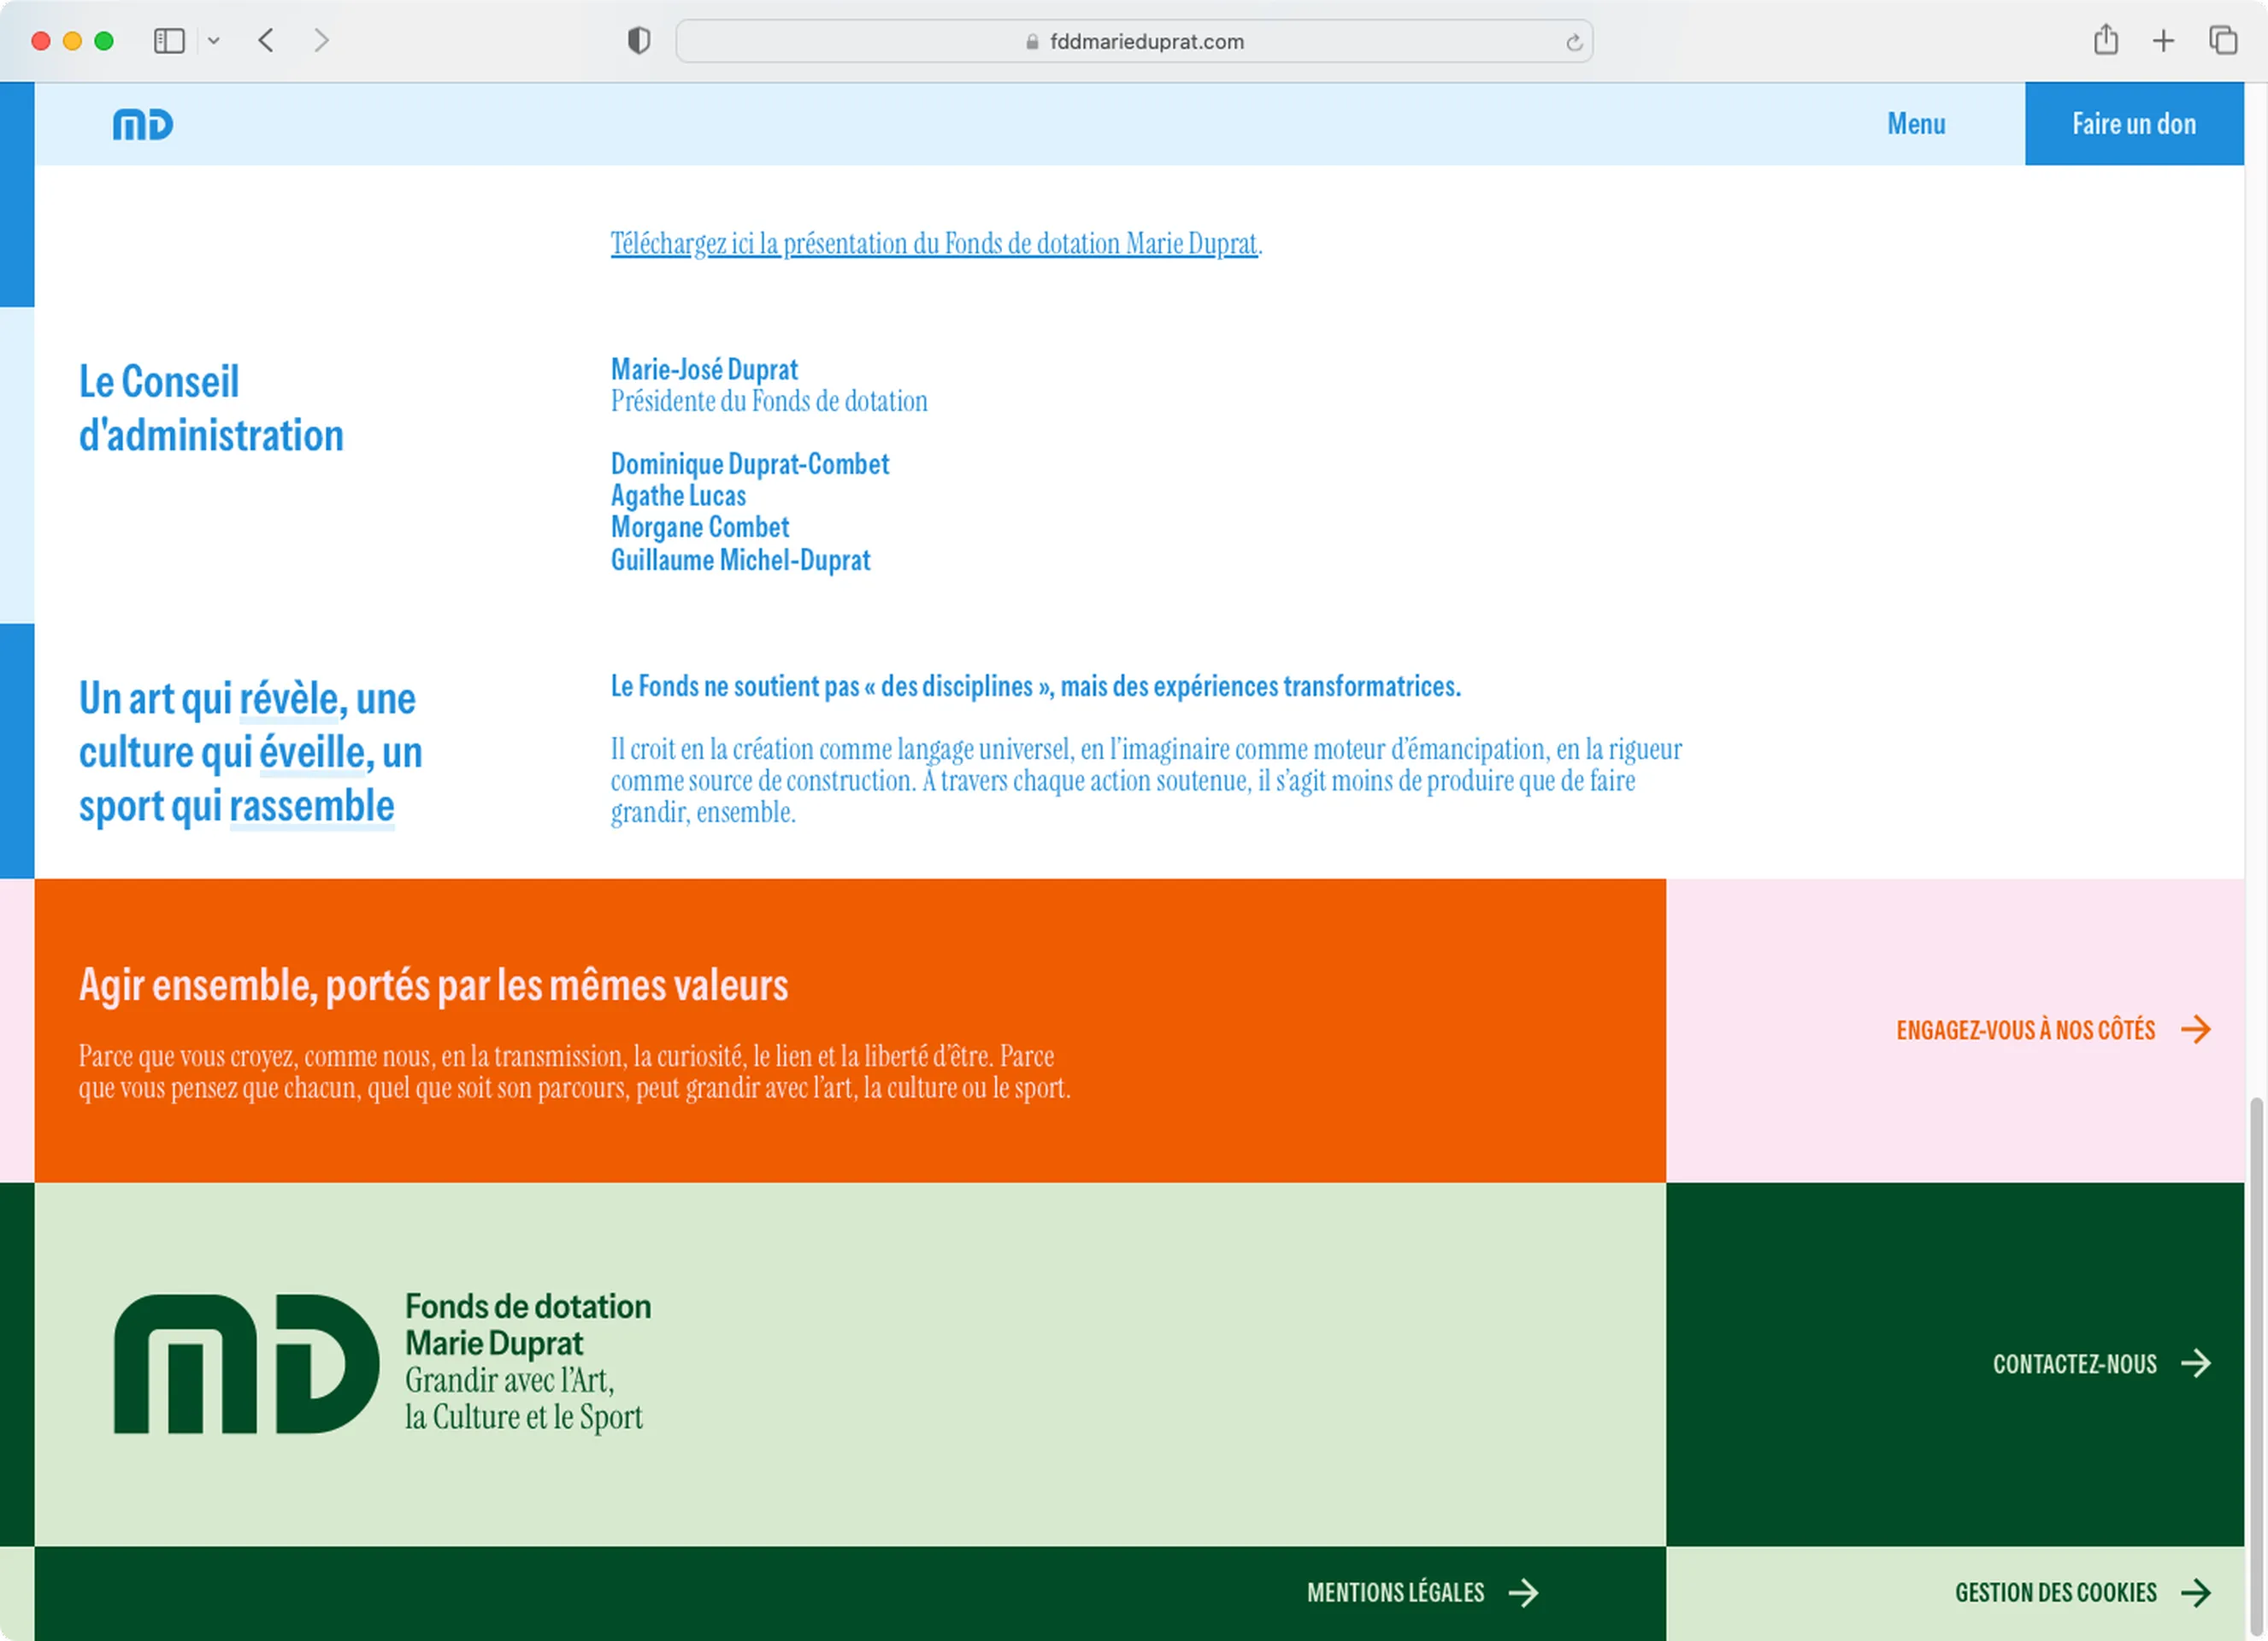Click the Share icon in Safari toolbar
This screenshot has width=2268, height=1641.
[2106, 40]
